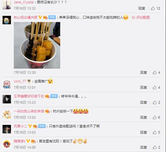The width and height of the screenshot is (166, 152).
Task: Open the skewers photo thumbnail
Action: pyautogui.click(x=37, y=45)
